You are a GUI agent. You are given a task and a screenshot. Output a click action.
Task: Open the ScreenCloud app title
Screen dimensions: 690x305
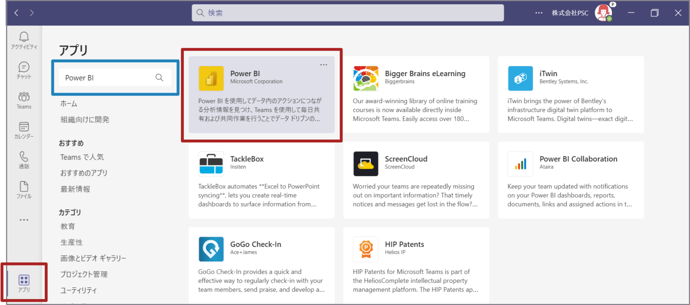(406, 159)
